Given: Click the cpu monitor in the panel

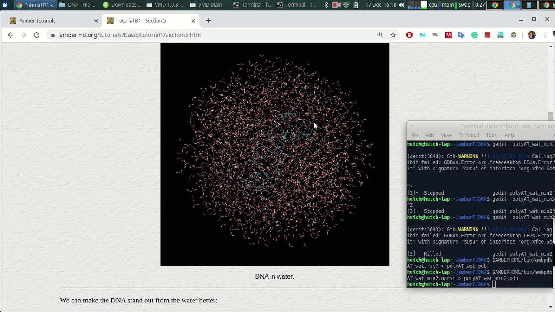Looking at the screenshot, I should [x=433, y=5].
